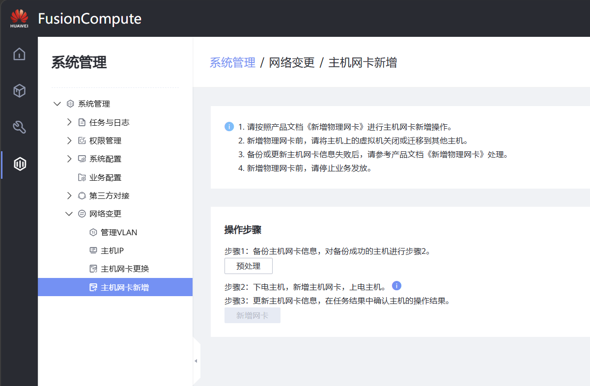The image size is (590, 386).
Task: Click the FusionCompute title text
Action: point(89,19)
